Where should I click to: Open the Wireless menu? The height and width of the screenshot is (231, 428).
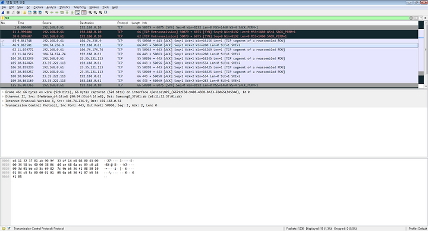click(x=94, y=7)
